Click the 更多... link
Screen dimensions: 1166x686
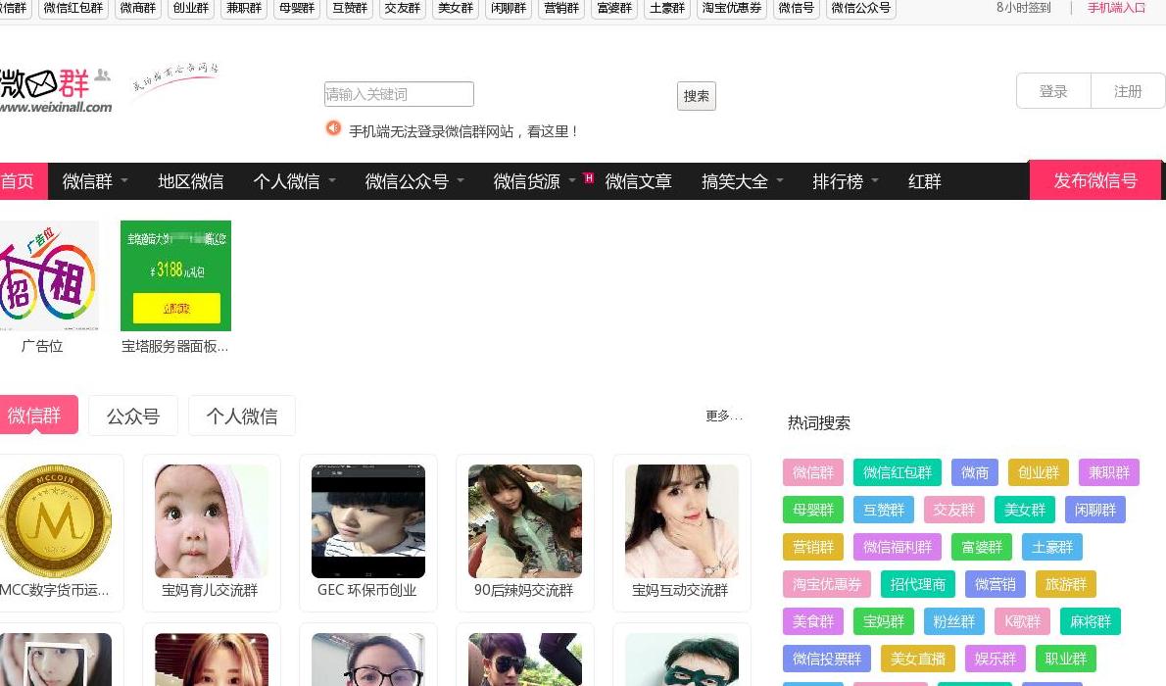(x=723, y=416)
